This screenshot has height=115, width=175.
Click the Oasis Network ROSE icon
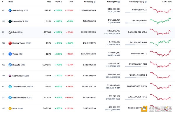(x=10, y=98)
